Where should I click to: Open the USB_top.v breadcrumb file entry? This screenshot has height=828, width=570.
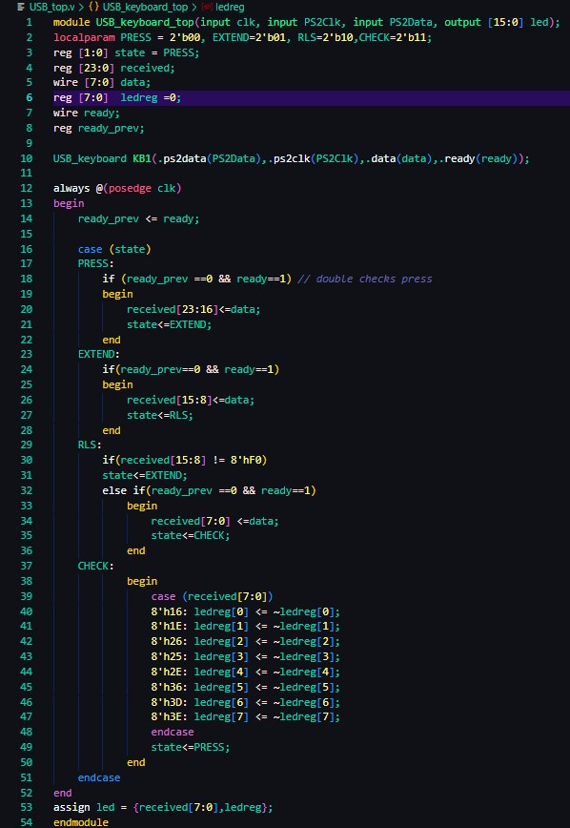click(x=51, y=7)
